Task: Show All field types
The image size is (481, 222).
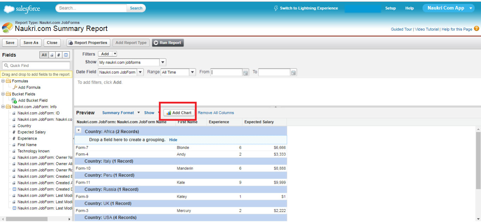Action: point(44,55)
